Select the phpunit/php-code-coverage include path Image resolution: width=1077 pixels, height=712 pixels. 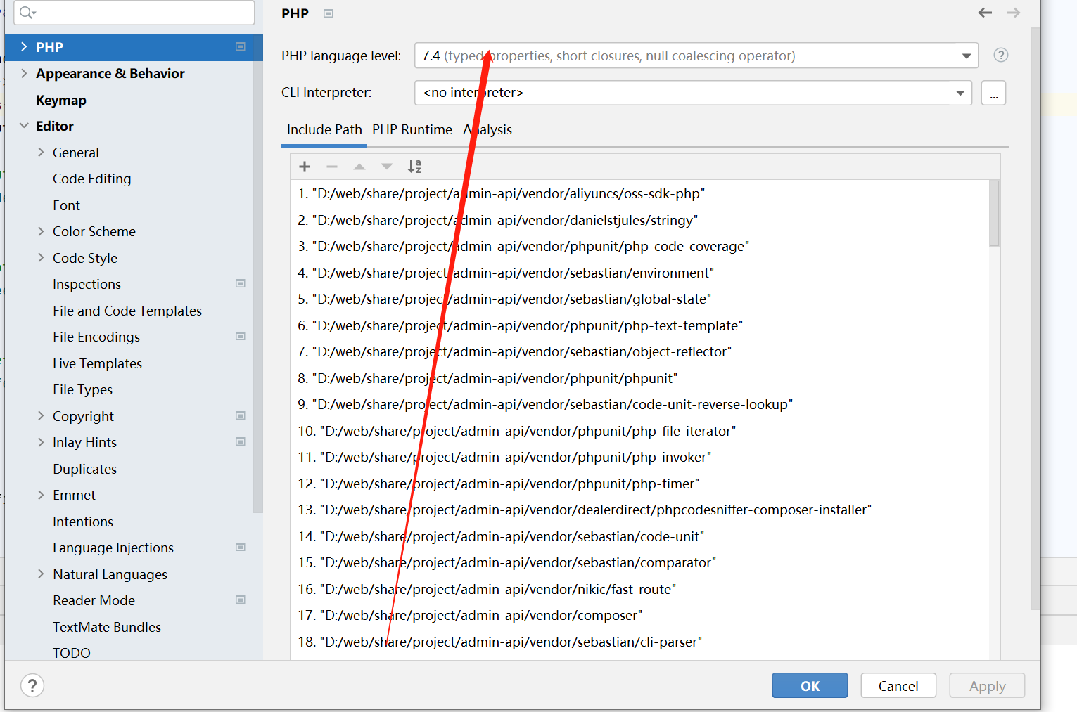639,246
